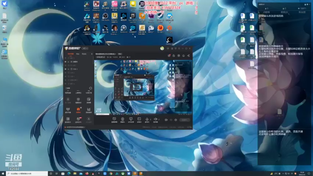Open the bell notification icon in stream header
The image size is (313, 176).
point(183,56)
